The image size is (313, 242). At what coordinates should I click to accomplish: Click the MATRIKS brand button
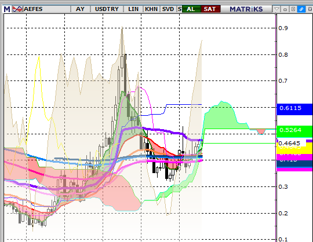pyautogui.click(x=246, y=9)
